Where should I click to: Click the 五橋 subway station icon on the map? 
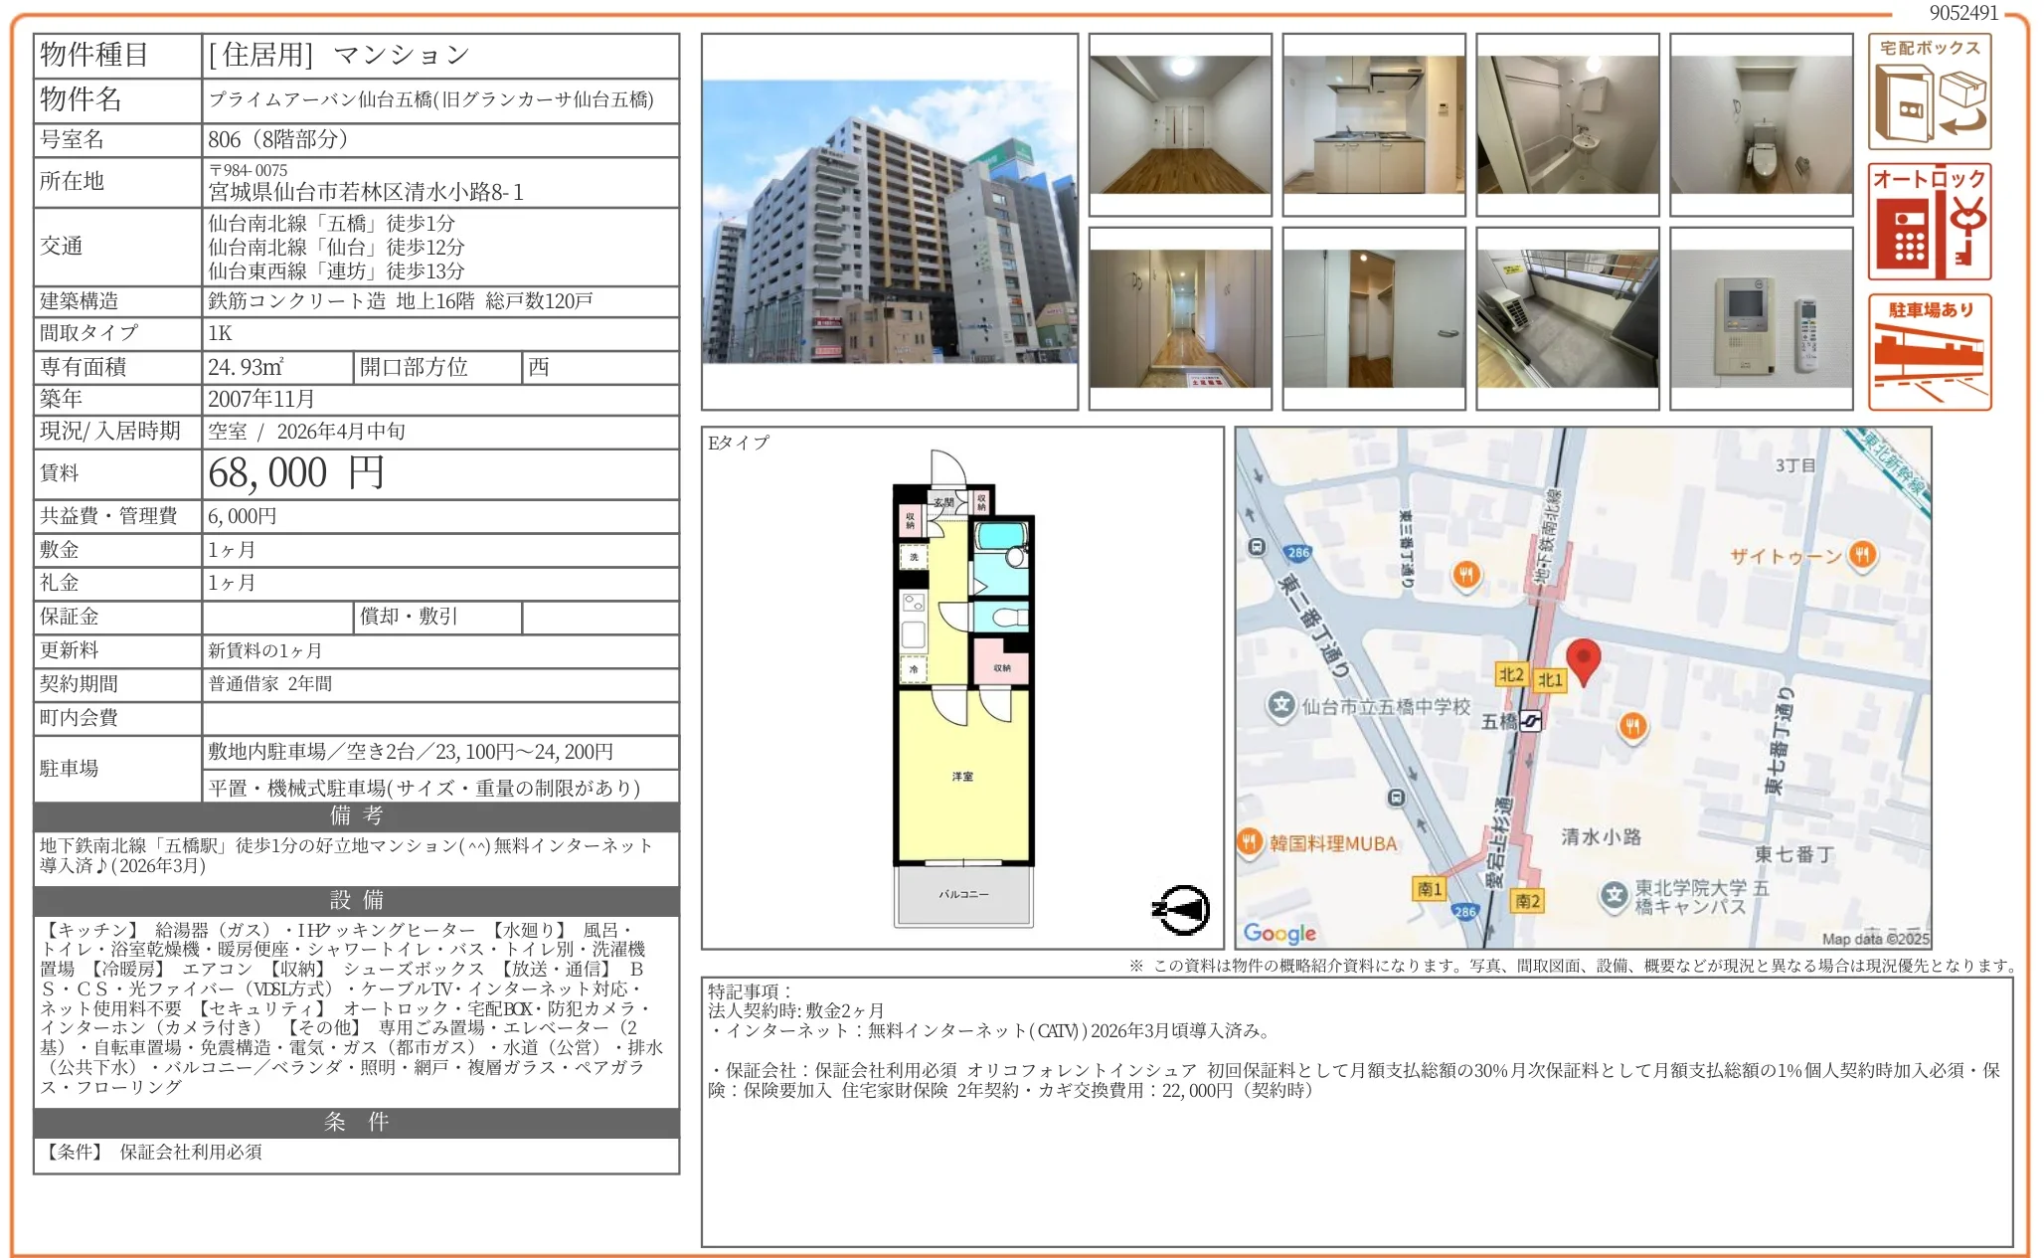point(1531,720)
